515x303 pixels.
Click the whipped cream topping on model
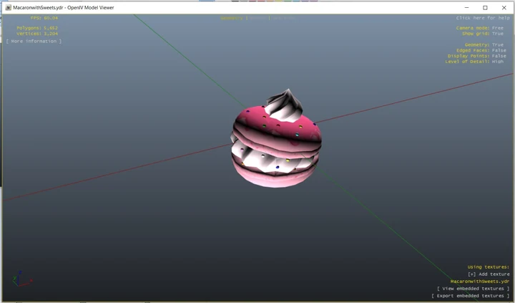click(x=285, y=106)
